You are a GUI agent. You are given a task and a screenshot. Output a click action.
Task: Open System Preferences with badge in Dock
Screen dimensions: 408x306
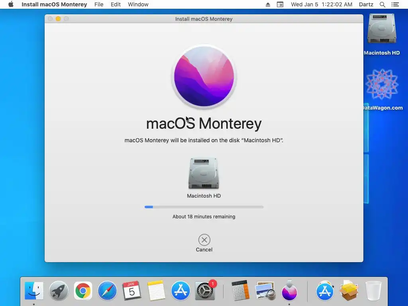(205, 290)
